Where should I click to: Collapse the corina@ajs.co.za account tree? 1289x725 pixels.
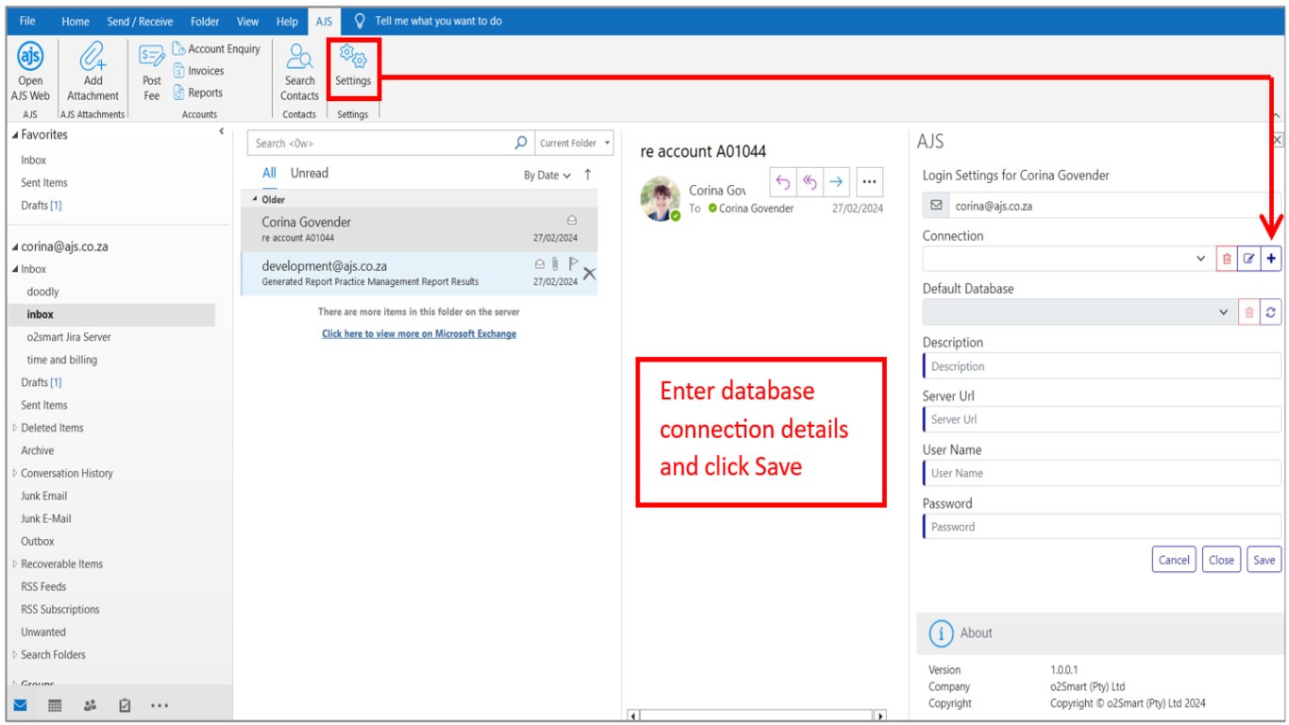(14, 247)
